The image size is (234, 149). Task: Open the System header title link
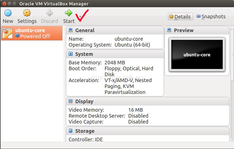pos(84,54)
